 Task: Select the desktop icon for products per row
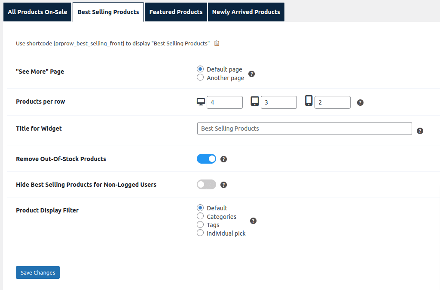tap(200, 102)
